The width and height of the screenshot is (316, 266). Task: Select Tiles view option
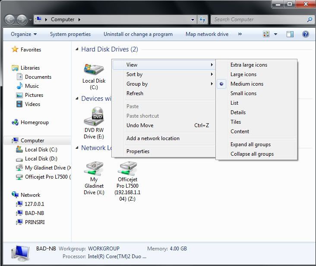tap(236, 122)
